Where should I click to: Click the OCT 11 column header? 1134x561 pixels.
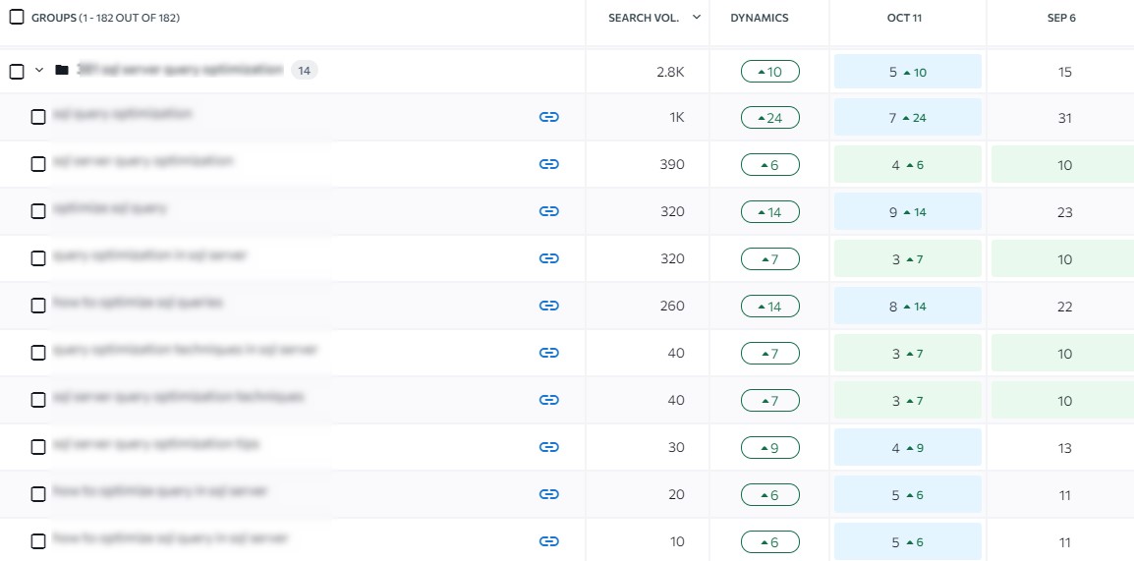click(904, 18)
